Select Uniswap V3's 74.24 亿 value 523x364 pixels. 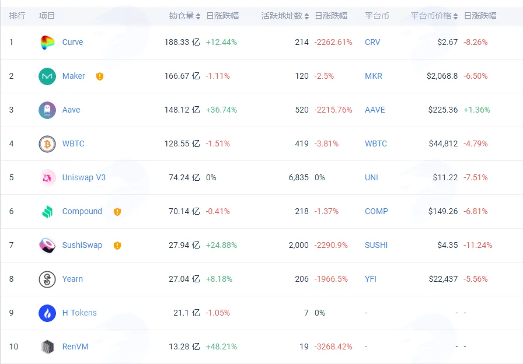pyautogui.click(x=184, y=178)
